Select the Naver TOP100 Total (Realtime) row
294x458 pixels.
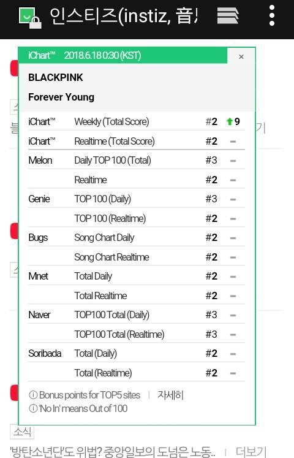[137, 334]
